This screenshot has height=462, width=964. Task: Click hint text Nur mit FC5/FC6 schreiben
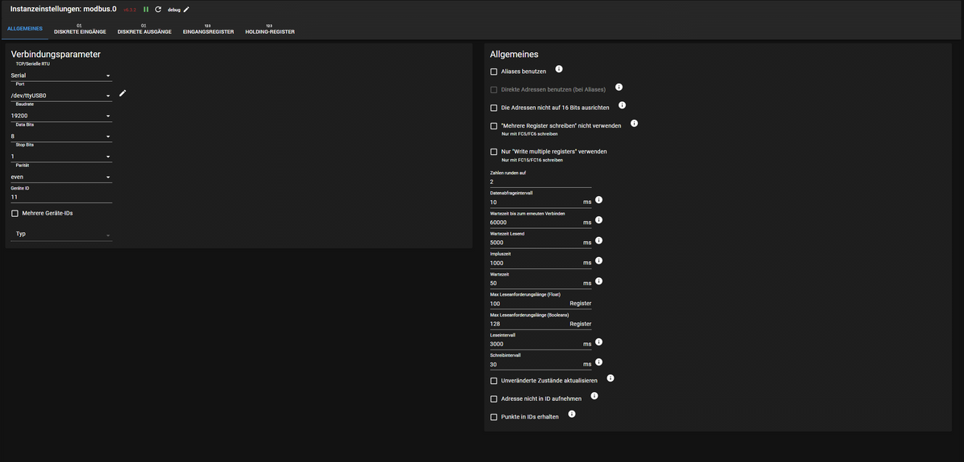tap(530, 135)
